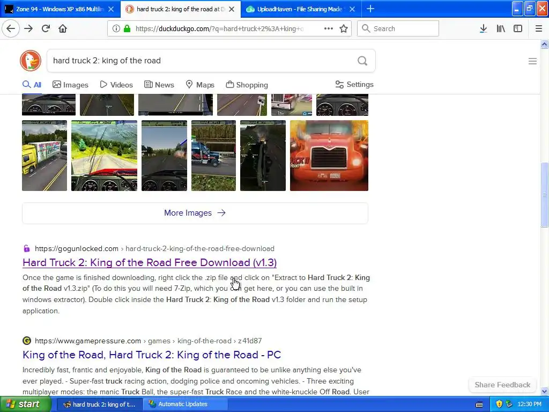Viewport: 549px width, 412px height.
Task: Go back to the previous page
Action: click(x=11, y=29)
